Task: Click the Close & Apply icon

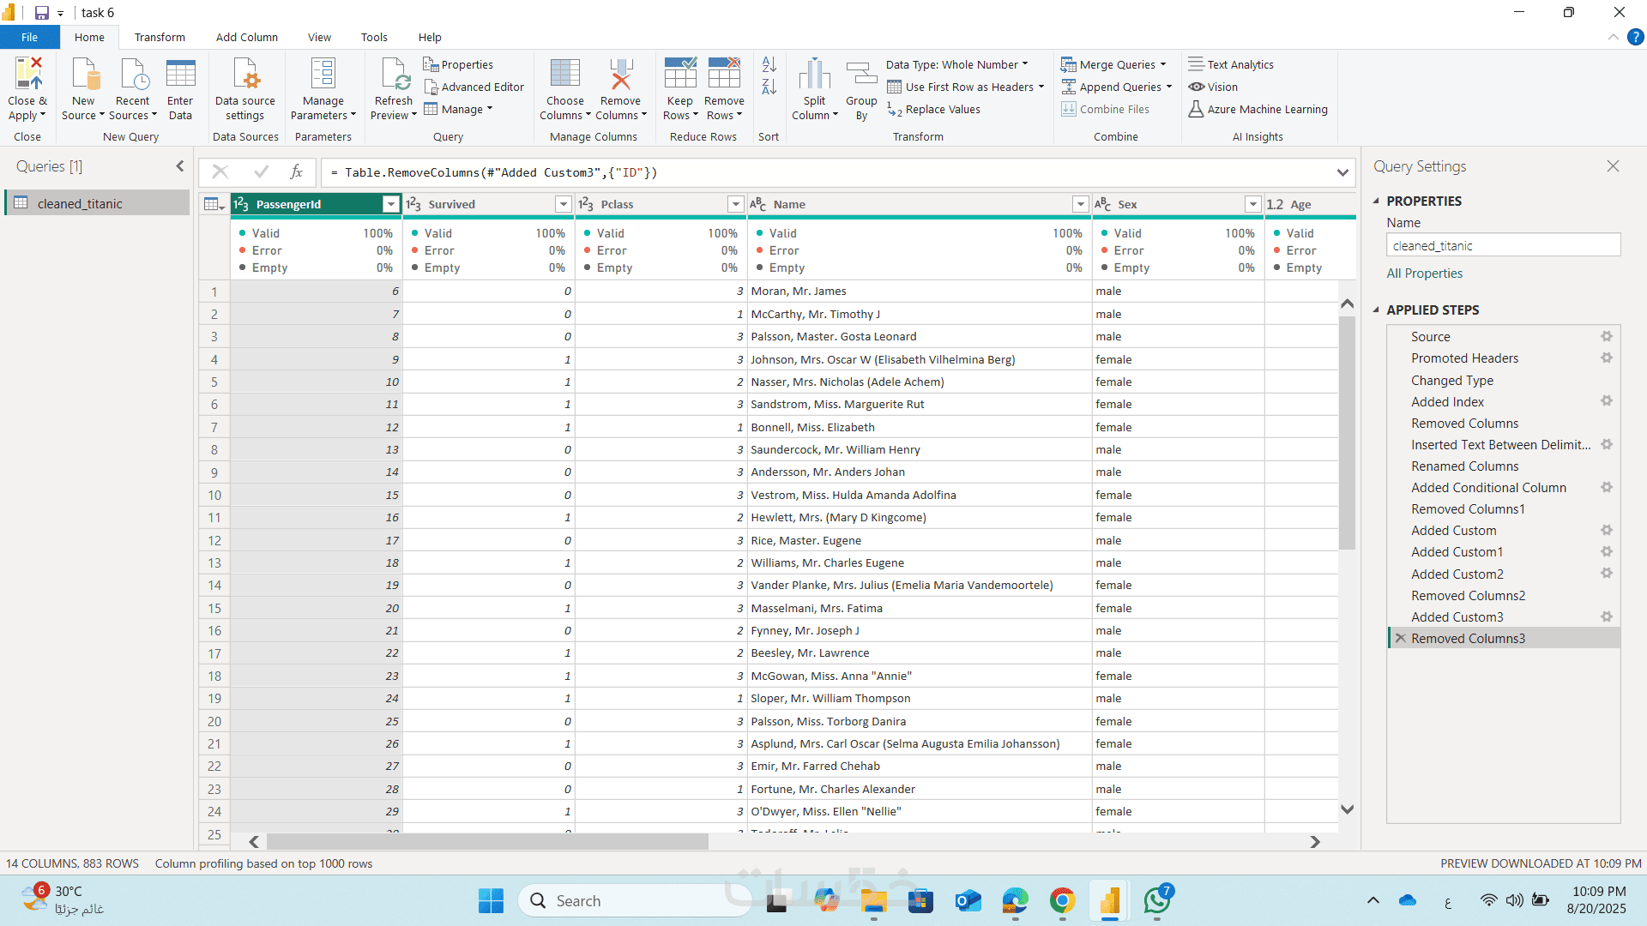Action: tap(27, 75)
